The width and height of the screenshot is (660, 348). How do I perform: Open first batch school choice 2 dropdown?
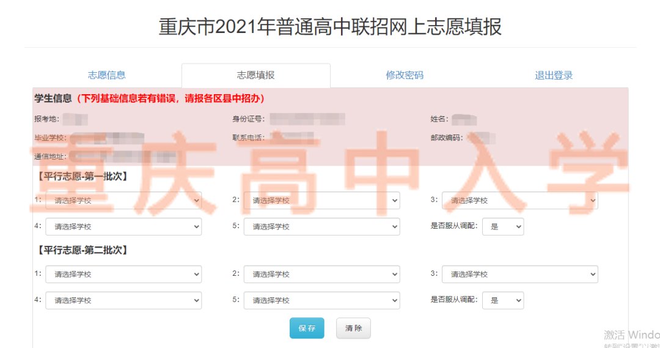(321, 201)
